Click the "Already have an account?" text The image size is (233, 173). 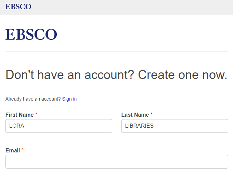click(33, 99)
